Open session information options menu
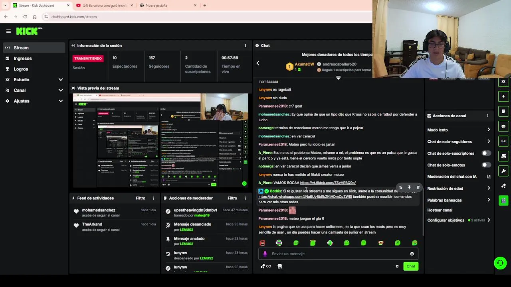 pos(246,45)
